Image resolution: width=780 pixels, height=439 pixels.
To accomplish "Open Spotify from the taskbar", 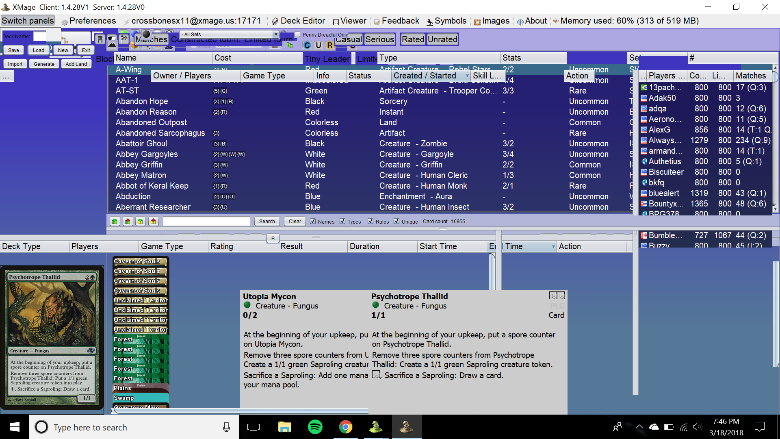I will point(315,427).
